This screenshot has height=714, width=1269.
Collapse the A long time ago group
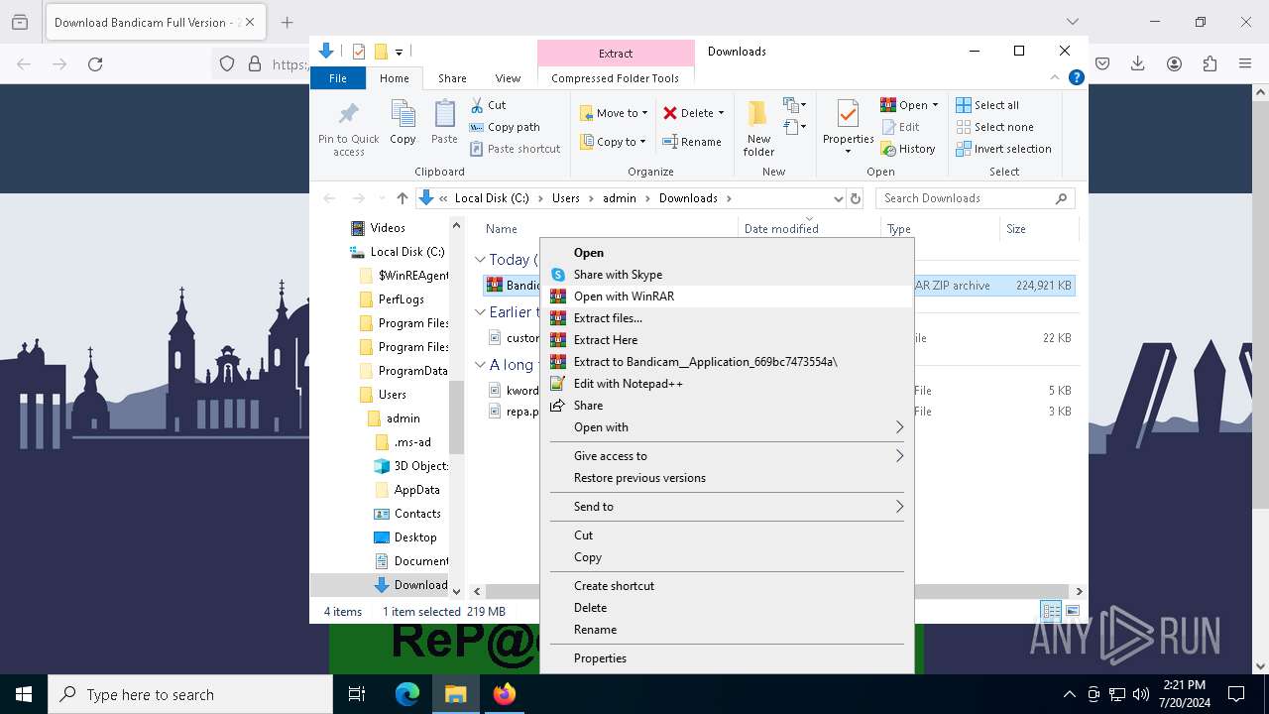coord(480,365)
